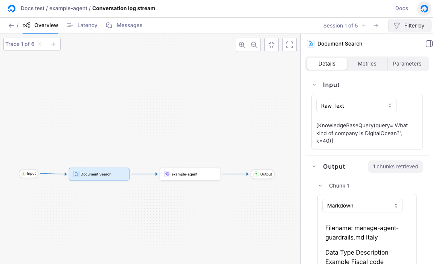Select the example-agent node
433x264 pixels.
pos(190,174)
